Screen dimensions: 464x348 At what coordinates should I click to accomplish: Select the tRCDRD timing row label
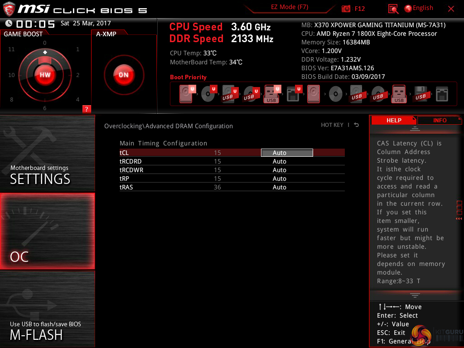click(130, 161)
